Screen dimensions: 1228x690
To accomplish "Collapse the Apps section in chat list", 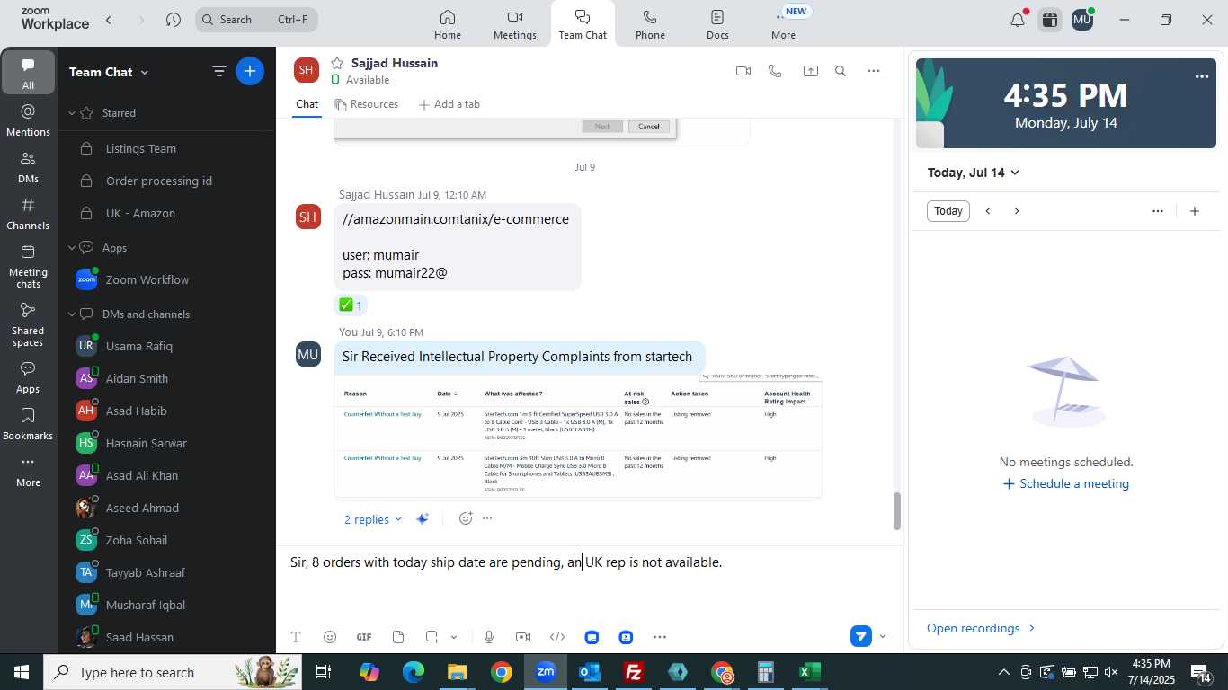I will pyautogui.click(x=73, y=248).
